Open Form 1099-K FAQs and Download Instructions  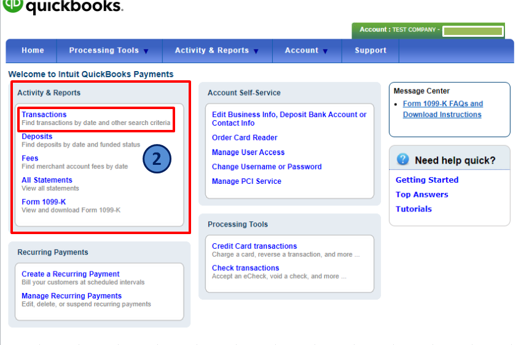coord(442,109)
